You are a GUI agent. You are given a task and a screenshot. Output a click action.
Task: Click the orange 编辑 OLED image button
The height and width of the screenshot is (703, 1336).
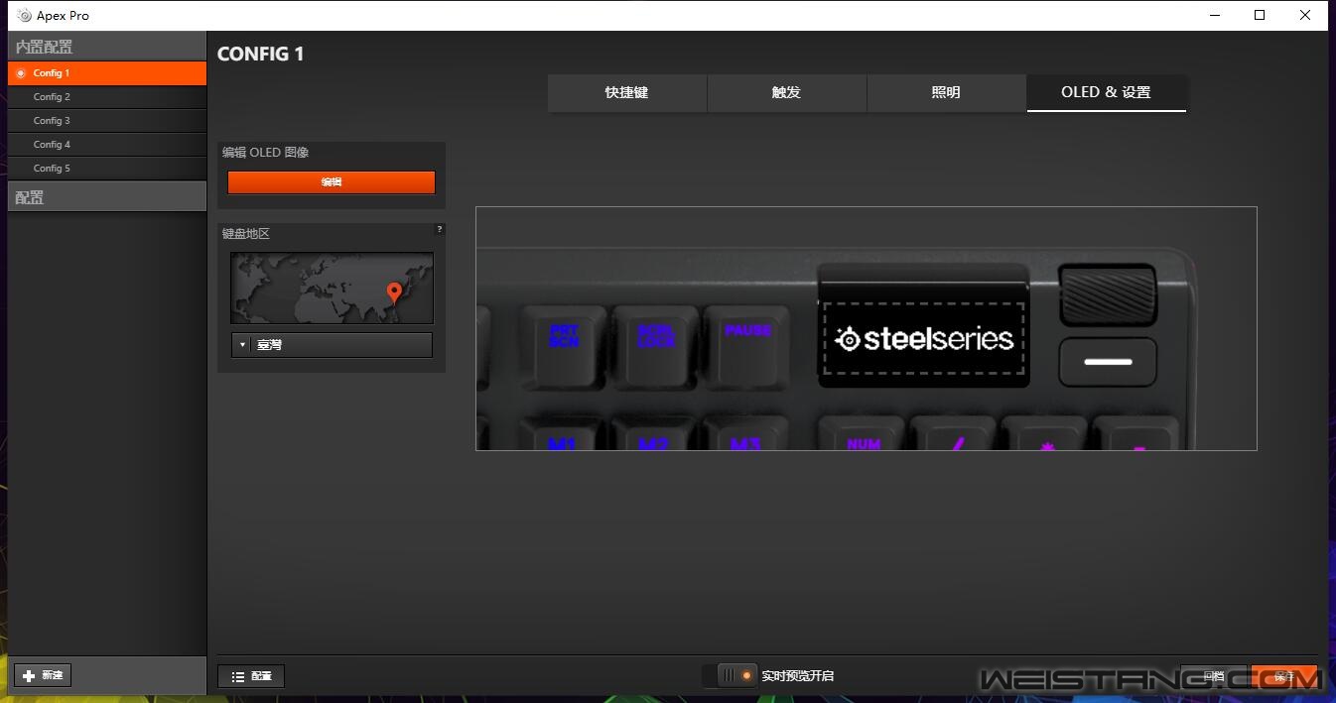[x=332, y=182]
